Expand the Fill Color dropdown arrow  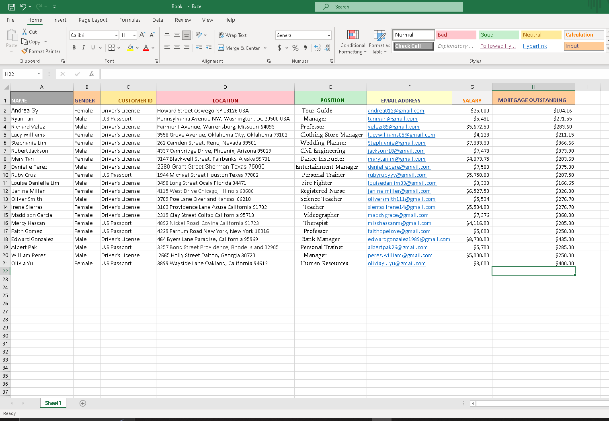137,48
